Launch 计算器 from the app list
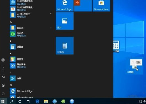This screenshot has height=104, width=146. point(31,47)
